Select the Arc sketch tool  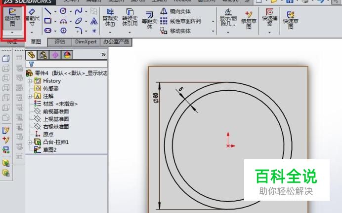63,21
